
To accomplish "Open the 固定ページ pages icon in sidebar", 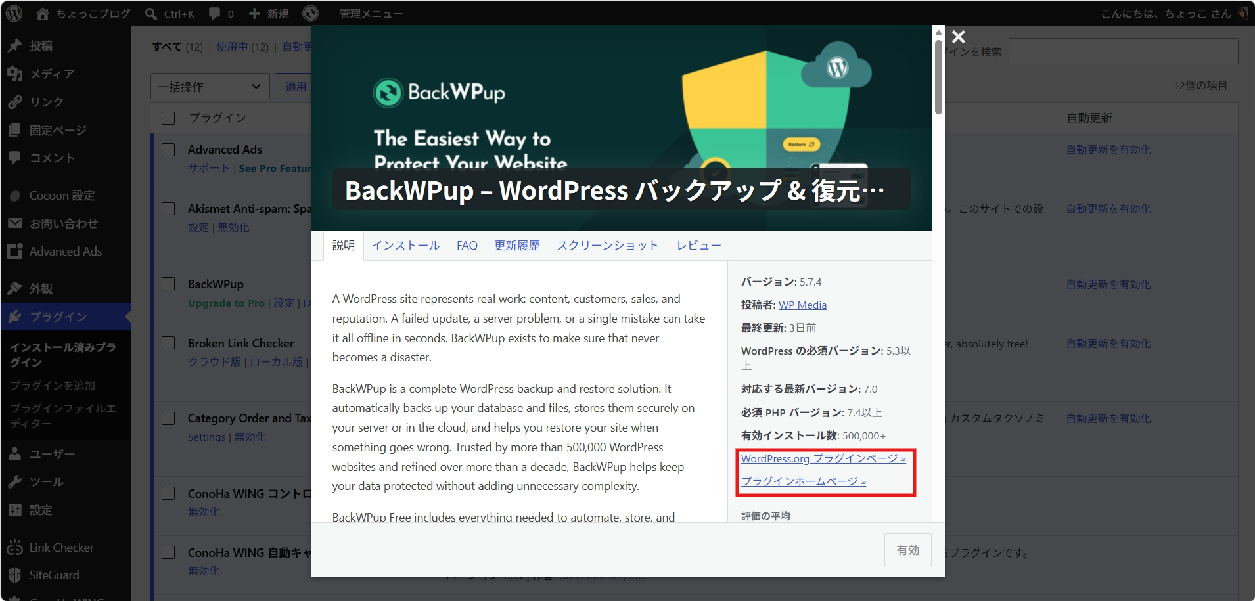I will coord(15,130).
